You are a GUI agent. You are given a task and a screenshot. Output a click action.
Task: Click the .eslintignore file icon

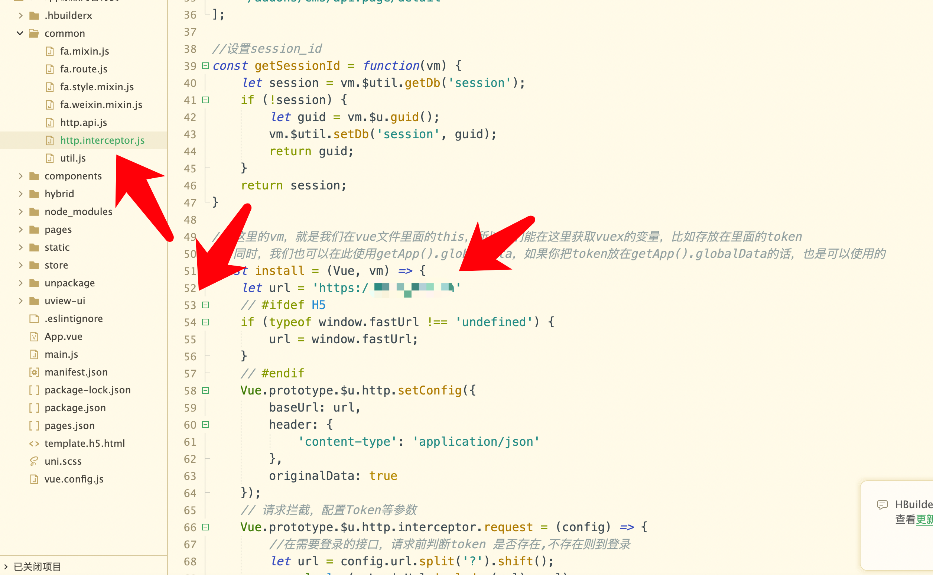point(34,319)
